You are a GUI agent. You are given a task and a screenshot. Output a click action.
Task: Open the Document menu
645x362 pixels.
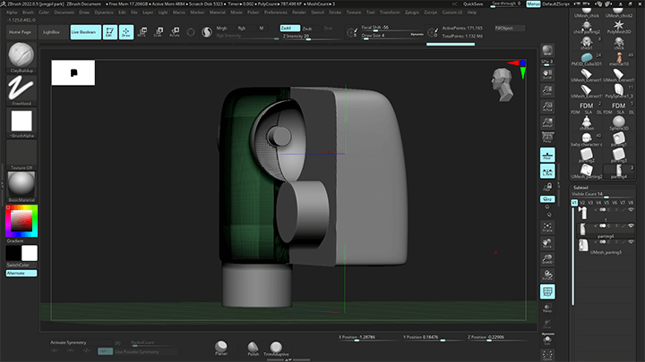click(64, 13)
